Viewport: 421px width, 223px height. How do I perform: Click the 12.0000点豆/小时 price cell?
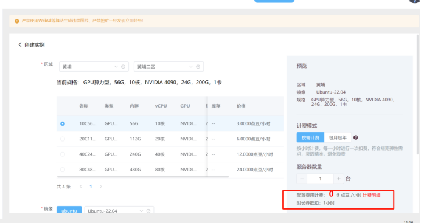[255, 154]
